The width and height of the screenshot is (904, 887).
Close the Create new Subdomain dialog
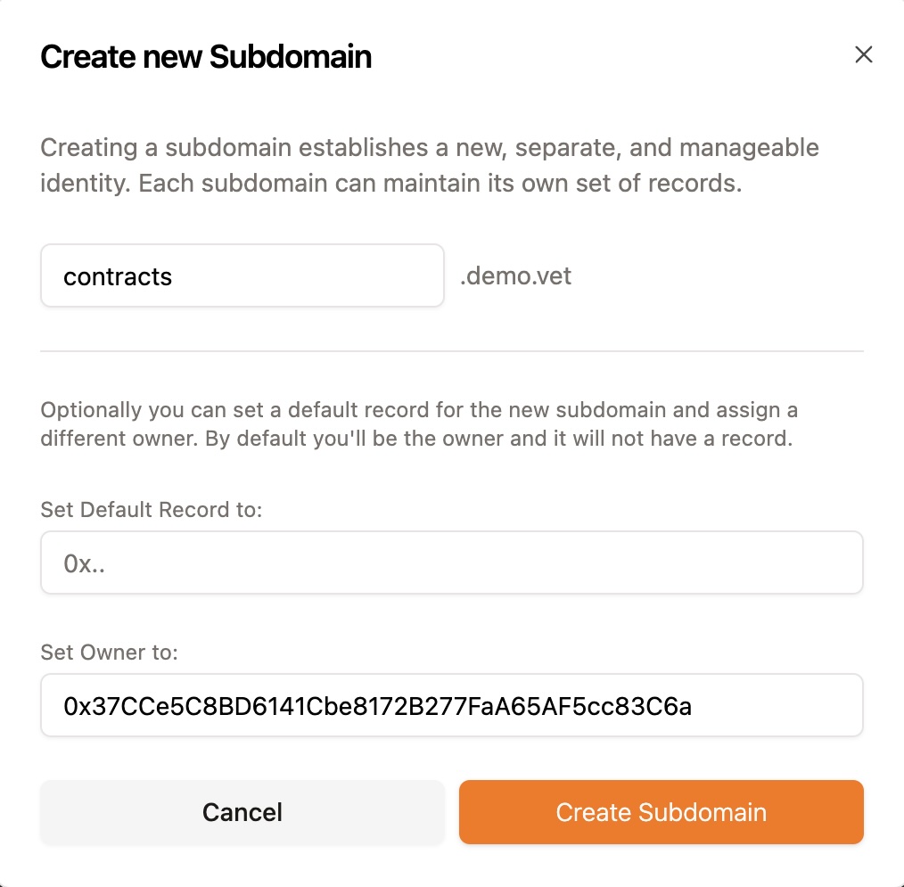point(863,54)
